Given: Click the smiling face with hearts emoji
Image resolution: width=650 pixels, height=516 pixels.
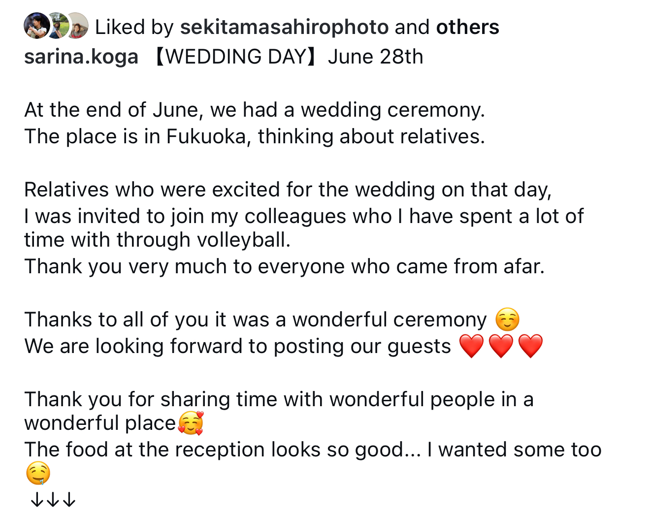Looking at the screenshot, I should [191, 423].
